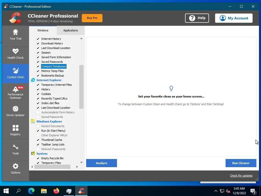261x196 pixels.
Task: Open the Options gear section
Action: [16, 169]
